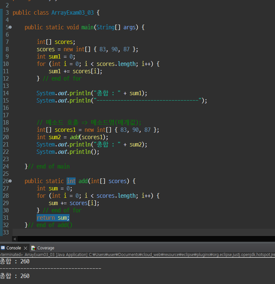Click the highlighted return sum statement
Viewport: 275px width, 284px height.
[x=53, y=218]
